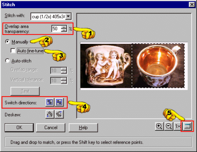
Task: Switch stitch direction vertically icon
Action: 59,102
